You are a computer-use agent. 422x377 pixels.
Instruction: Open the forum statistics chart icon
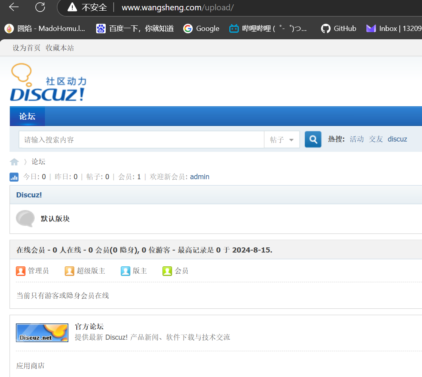pyautogui.click(x=14, y=177)
